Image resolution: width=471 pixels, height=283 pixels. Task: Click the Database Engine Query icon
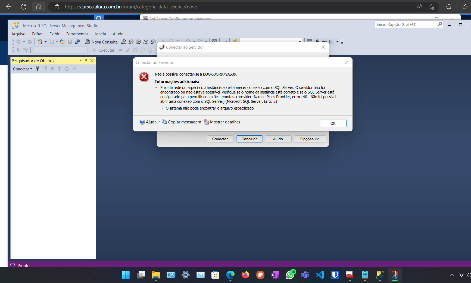[x=124, y=42]
